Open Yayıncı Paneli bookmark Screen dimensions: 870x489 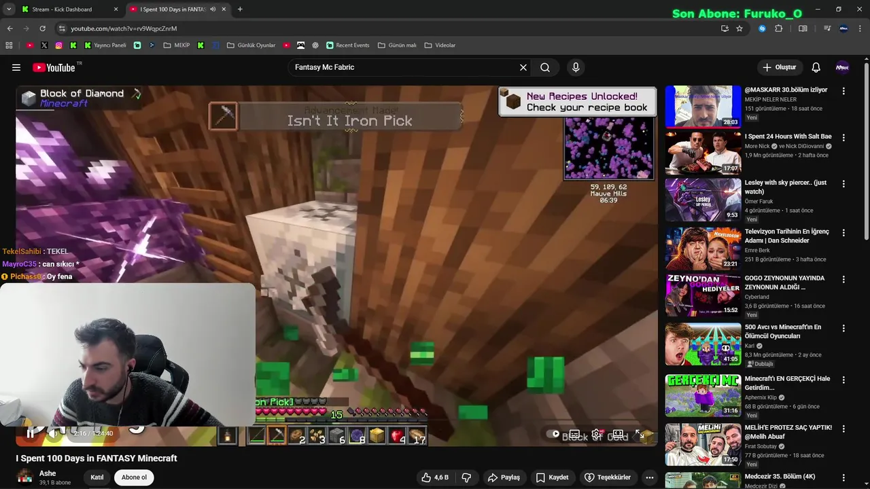pos(105,46)
